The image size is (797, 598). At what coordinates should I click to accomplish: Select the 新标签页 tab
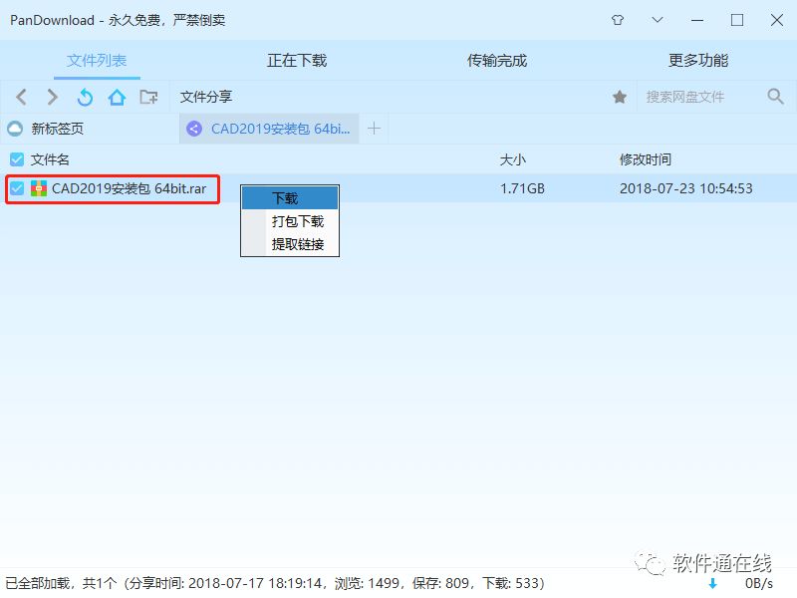click(x=90, y=129)
